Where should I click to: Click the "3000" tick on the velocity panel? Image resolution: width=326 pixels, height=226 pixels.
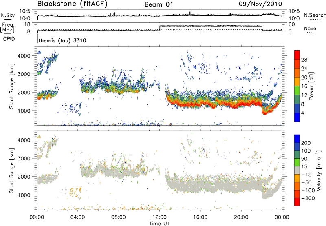[x=24, y=158]
